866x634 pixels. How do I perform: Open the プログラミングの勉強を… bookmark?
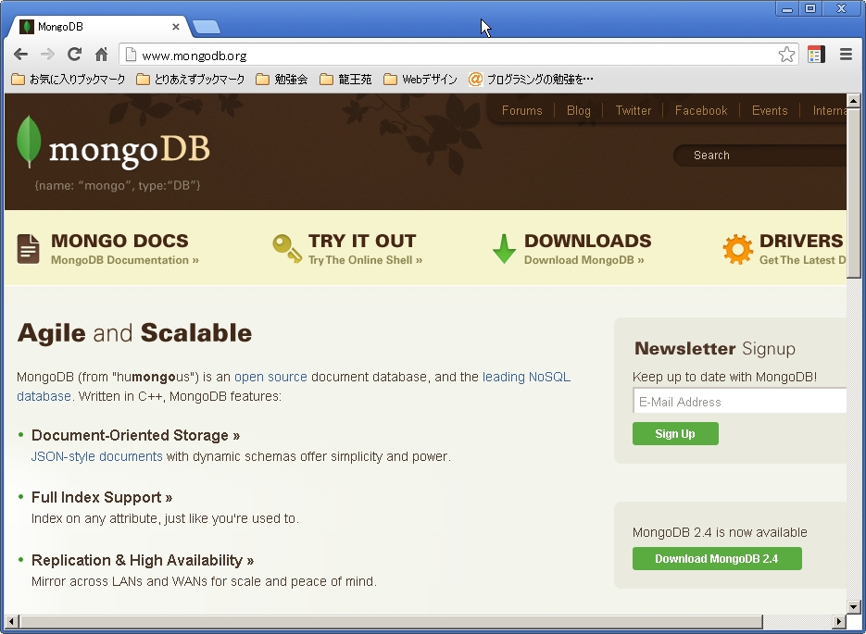(531, 80)
